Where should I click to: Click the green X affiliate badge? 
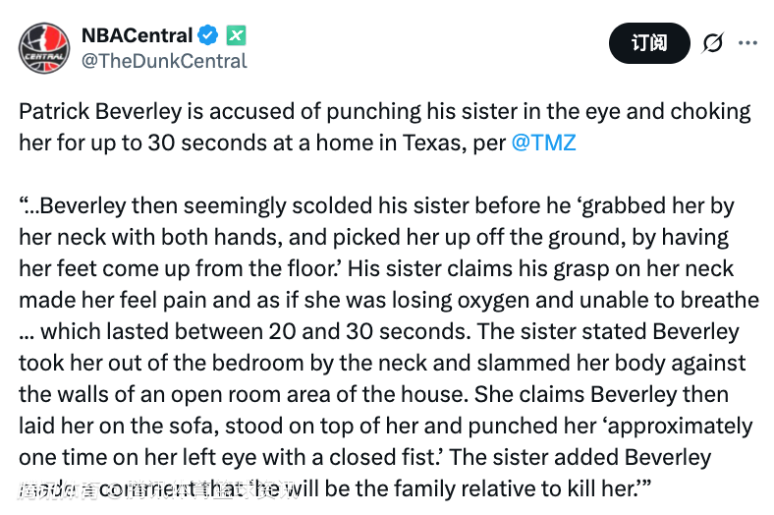pos(236,35)
